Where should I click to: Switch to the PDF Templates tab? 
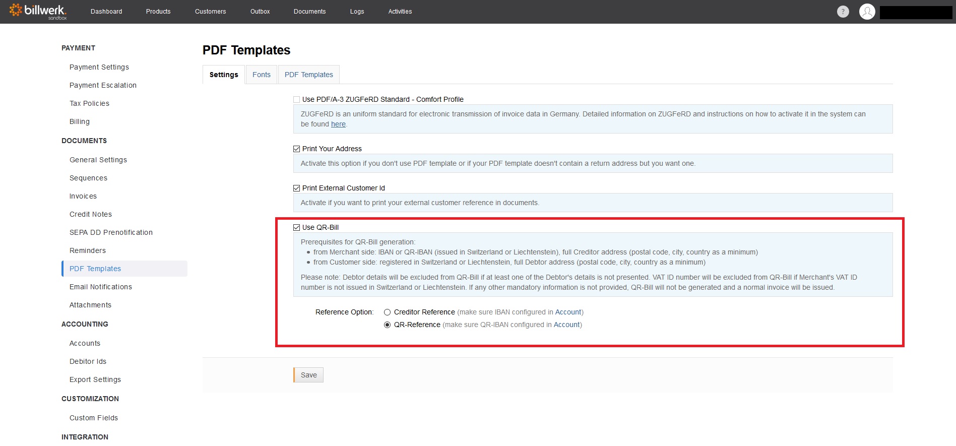(309, 75)
